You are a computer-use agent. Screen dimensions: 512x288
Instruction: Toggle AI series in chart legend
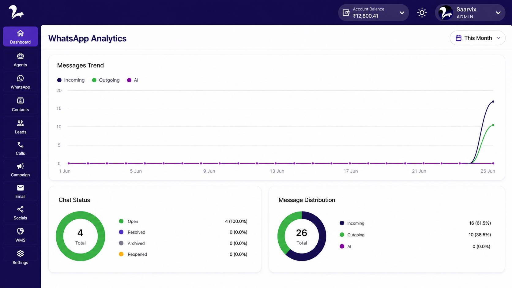tap(133, 80)
